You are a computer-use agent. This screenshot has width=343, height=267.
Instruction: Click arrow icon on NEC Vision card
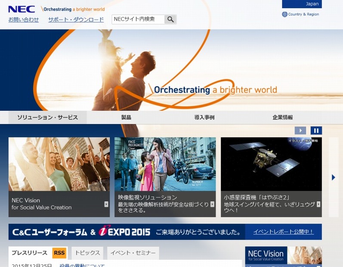tap(106, 204)
